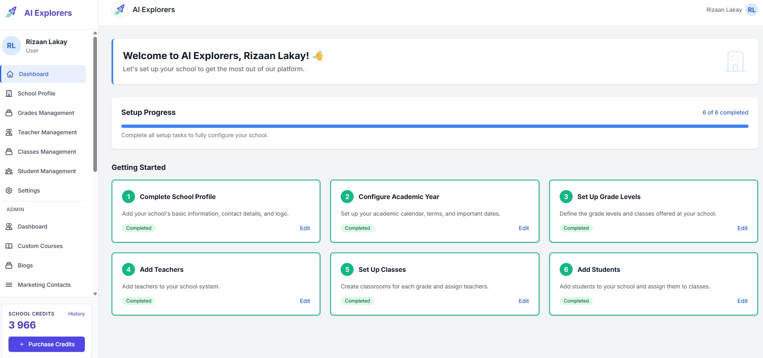Edit the Complete School Profile step

305,228
